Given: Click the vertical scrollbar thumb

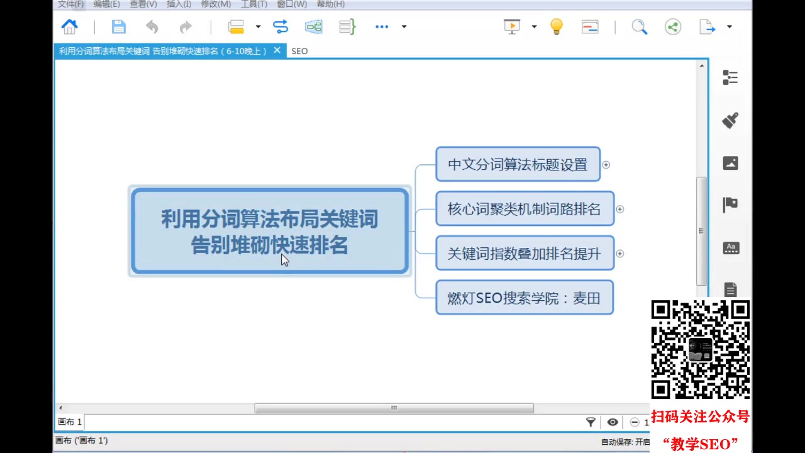Looking at the screenshot, I should pyautogui.click(x=702, y=231).
